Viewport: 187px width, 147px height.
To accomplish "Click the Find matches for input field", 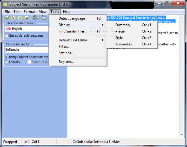I will coord(26,50).
